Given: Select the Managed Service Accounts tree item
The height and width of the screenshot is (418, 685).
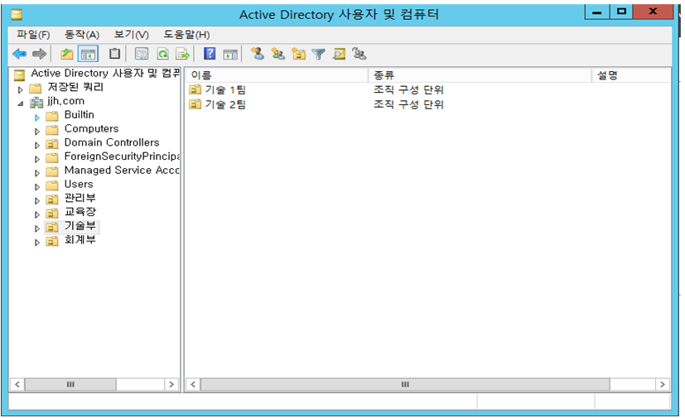Looking at the screenshot, I should (x=122, y=171).
